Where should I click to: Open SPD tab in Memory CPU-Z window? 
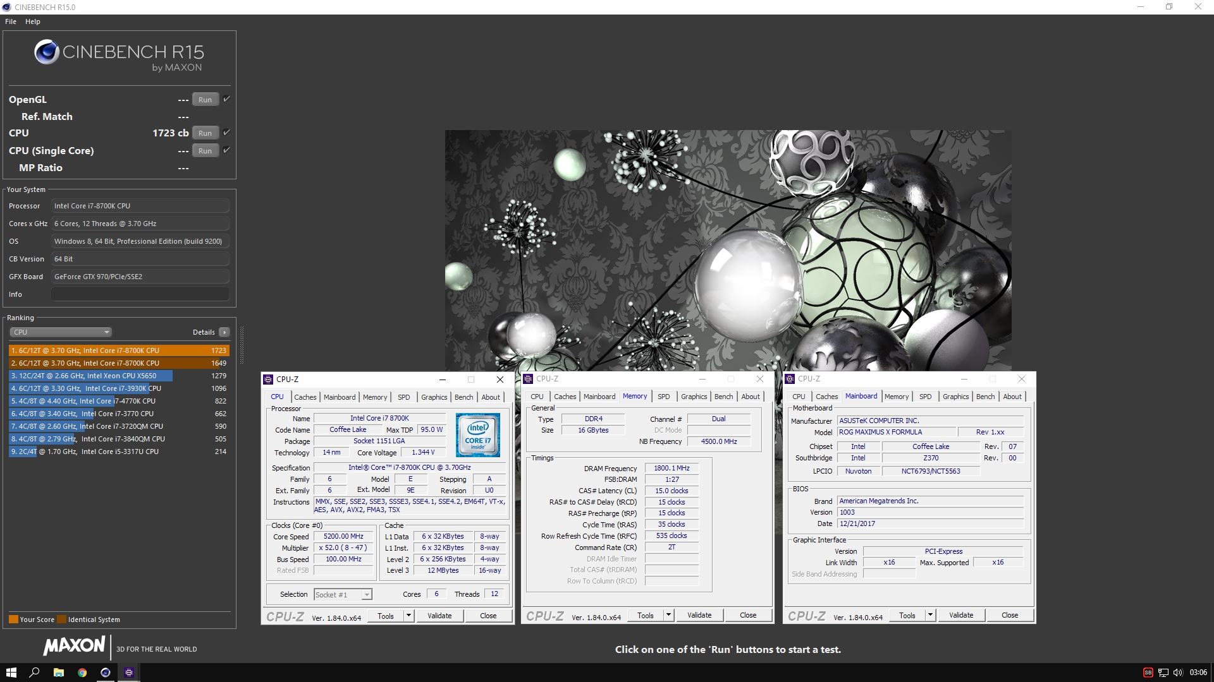pos(663,397)
